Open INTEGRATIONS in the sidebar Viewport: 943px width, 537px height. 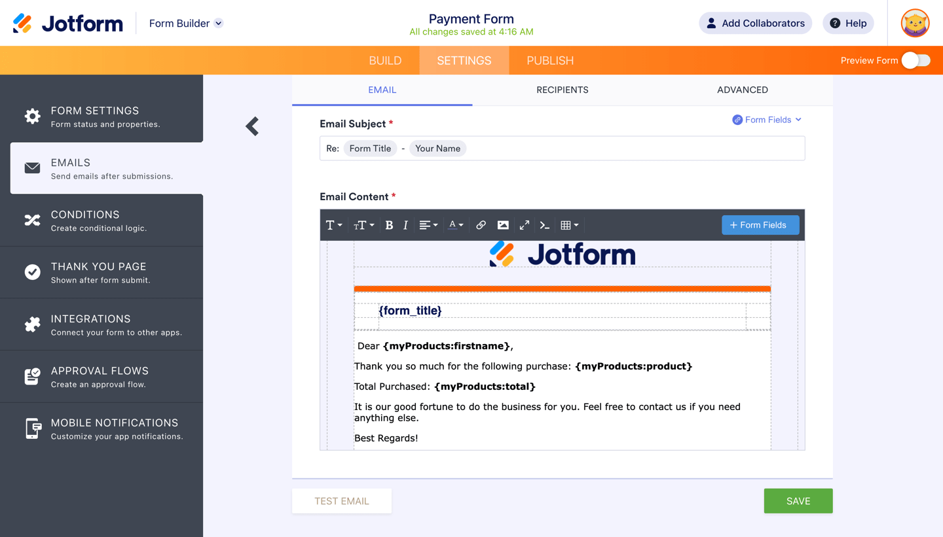[x=102, y=324]
